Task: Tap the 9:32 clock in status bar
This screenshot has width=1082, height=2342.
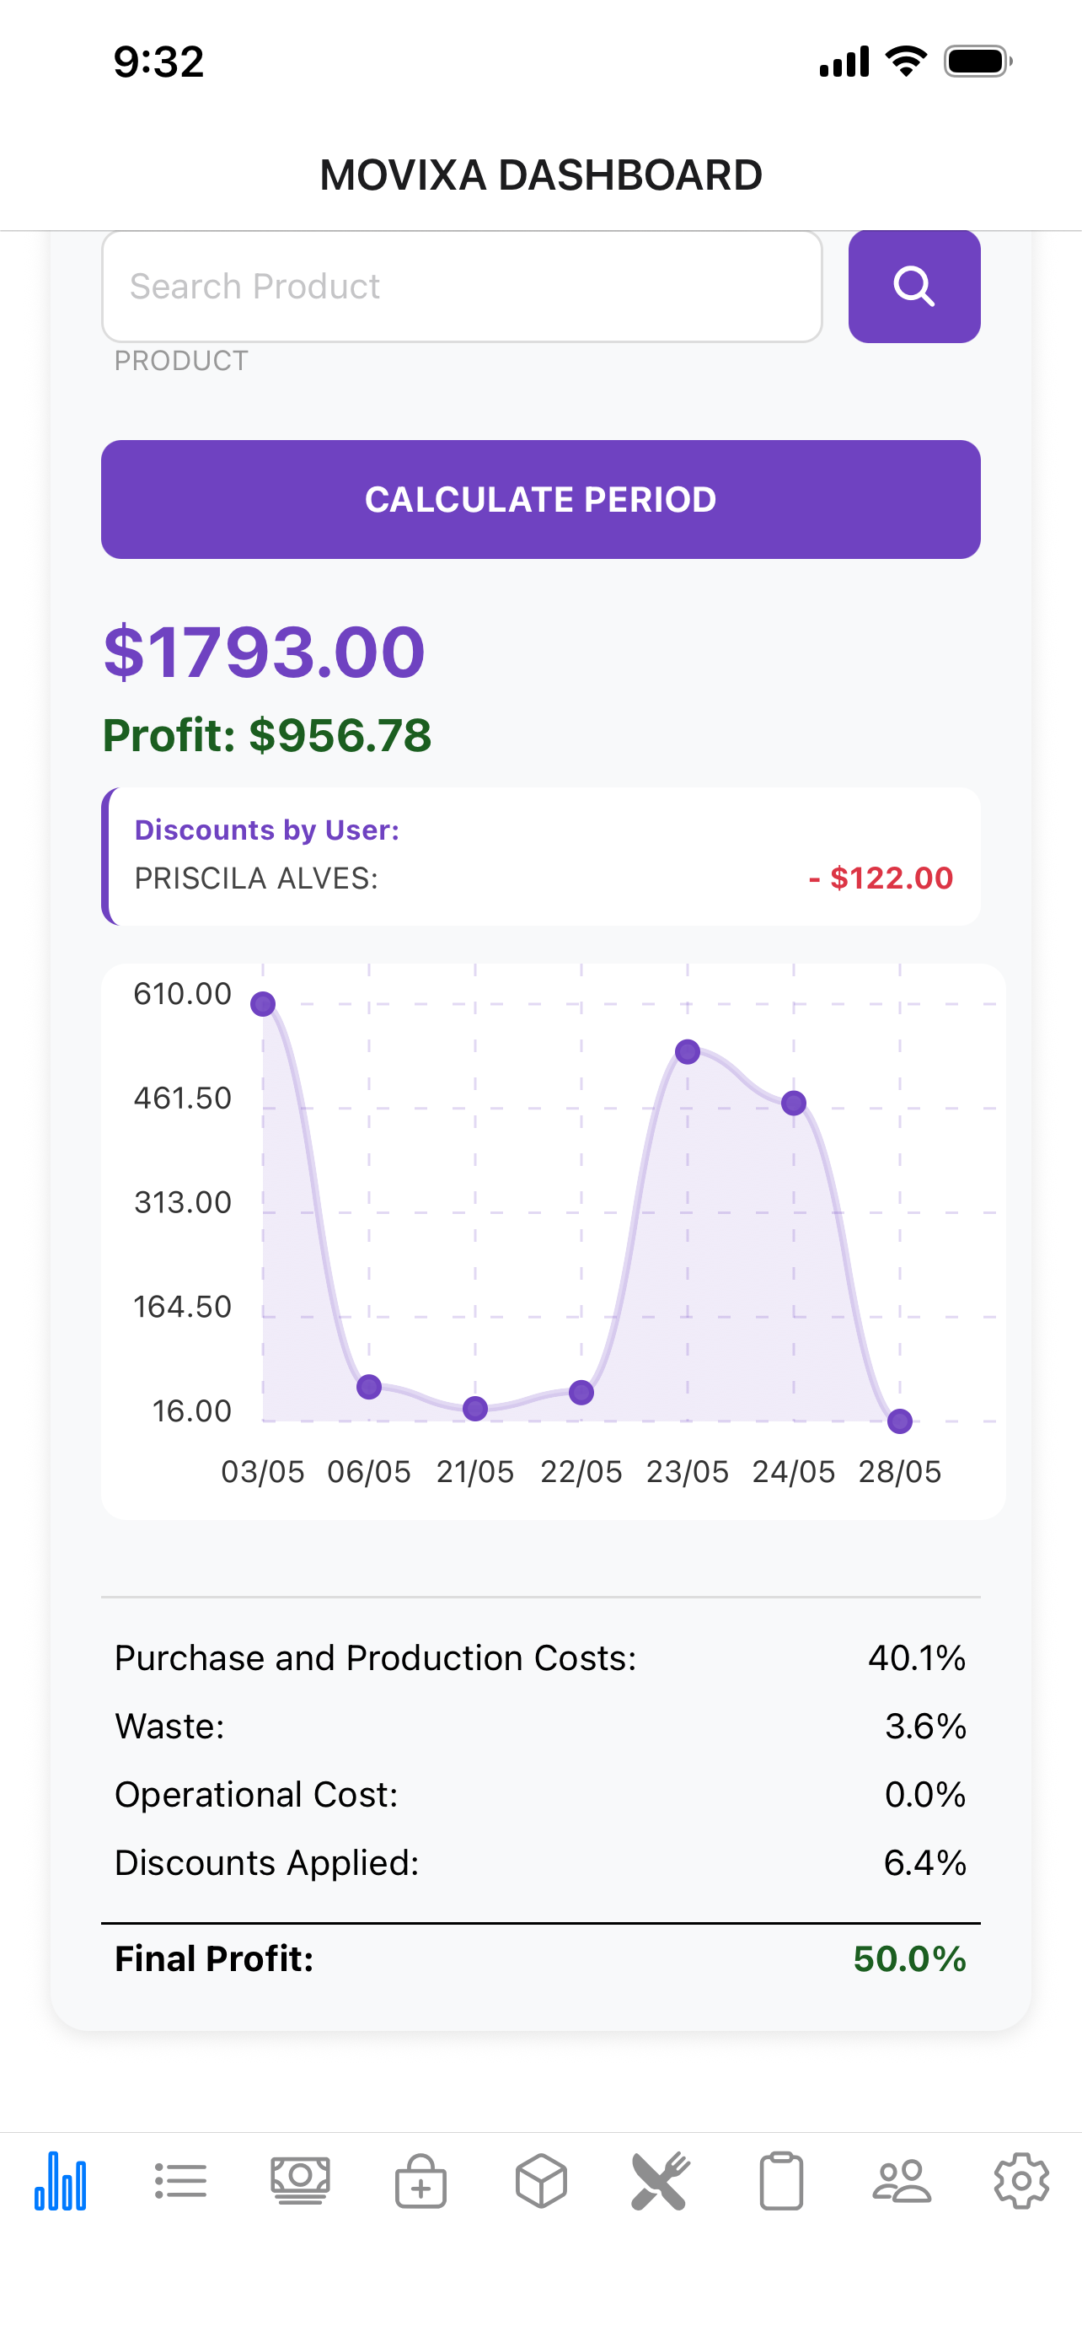Action: point(159,62)
